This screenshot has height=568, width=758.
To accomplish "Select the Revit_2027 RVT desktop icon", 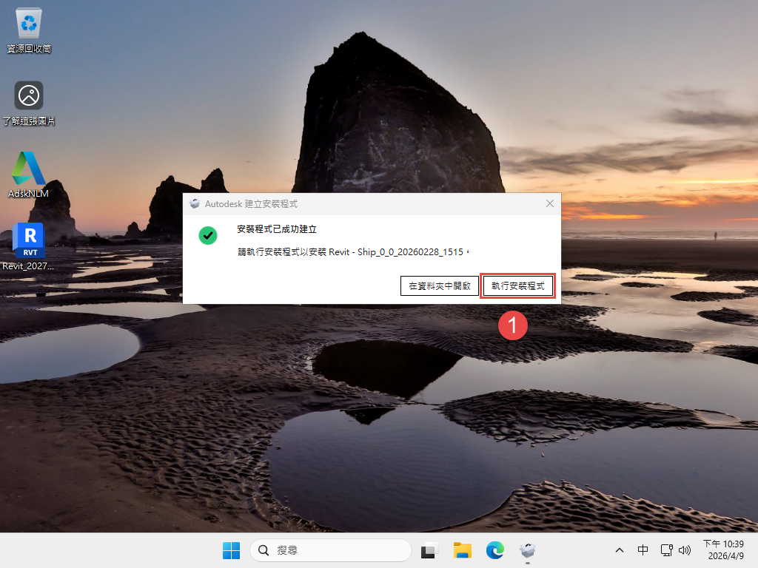I will (29, 246).
